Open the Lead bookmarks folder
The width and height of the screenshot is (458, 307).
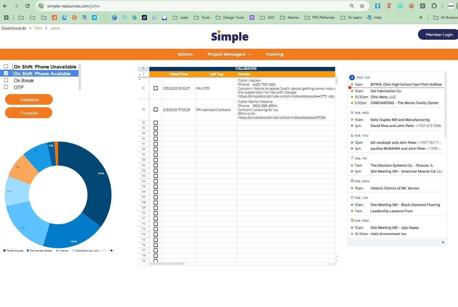[180, 18]
